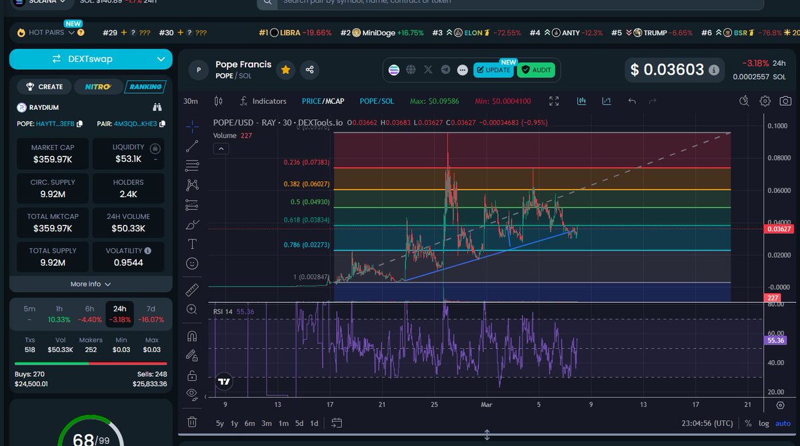Image resolution: width=800 pixels, height=446 pixels.
Task: Expand More info section
Action: tap(91, 284)
